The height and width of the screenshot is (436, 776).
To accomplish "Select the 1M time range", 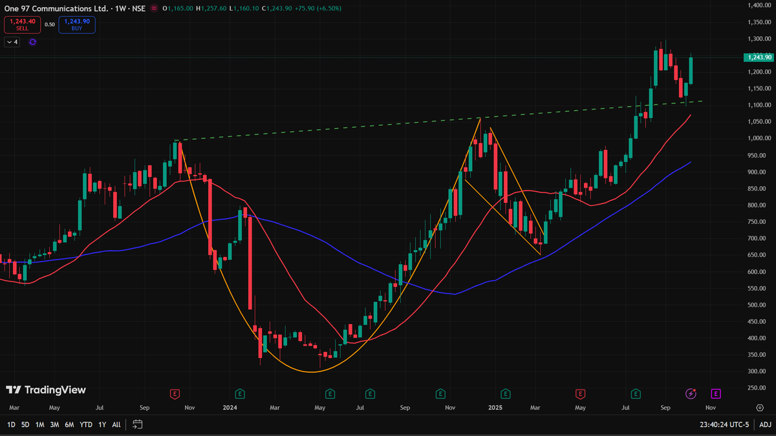I will (40, 424).
